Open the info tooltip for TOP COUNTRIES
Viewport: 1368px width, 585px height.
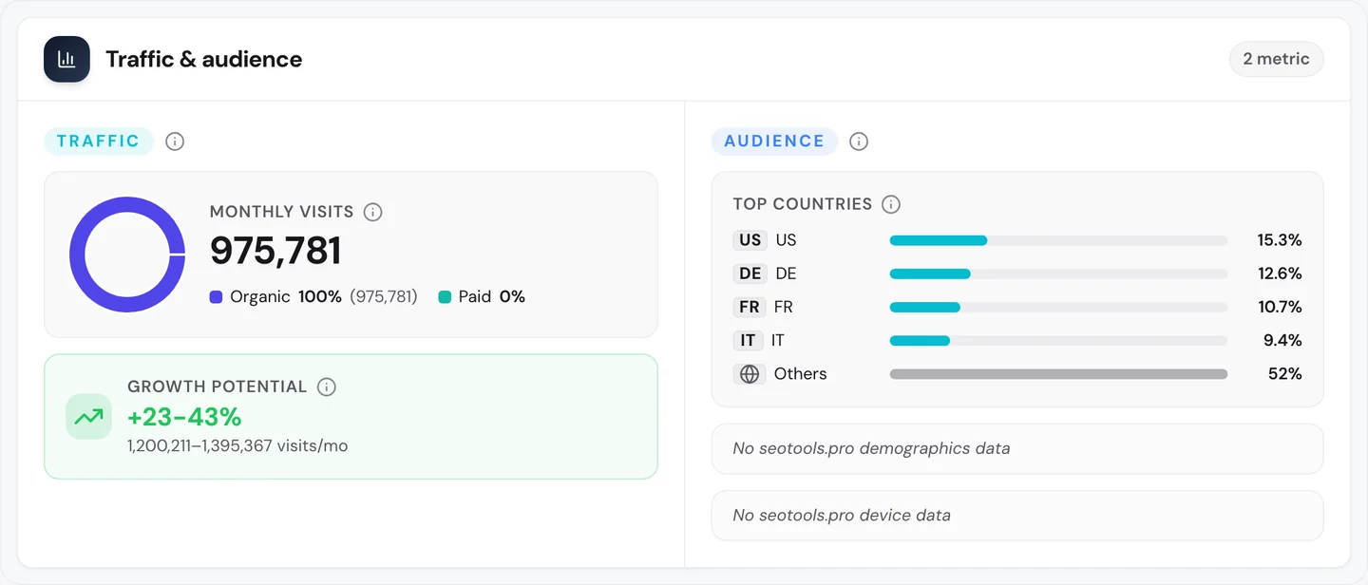(891, 204)
